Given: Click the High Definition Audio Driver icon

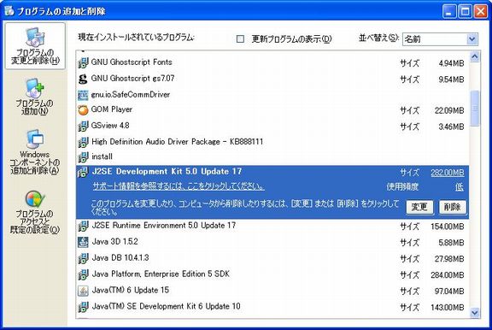Looking at the screenshot, I should coord(83,142).
